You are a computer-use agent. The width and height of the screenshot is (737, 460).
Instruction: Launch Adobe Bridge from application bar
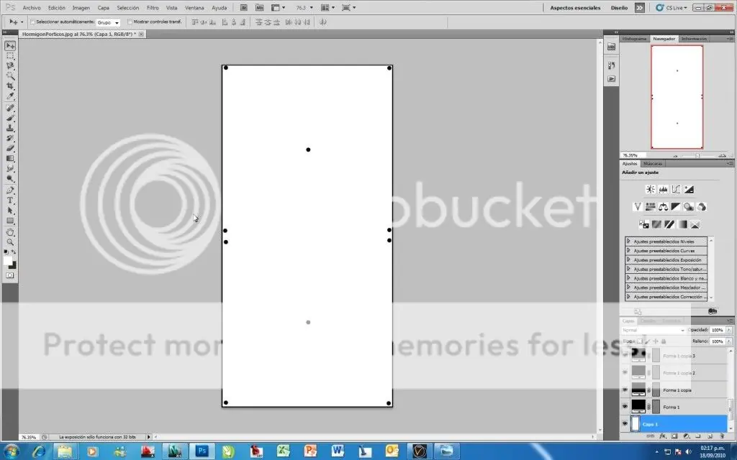[243, 7]
